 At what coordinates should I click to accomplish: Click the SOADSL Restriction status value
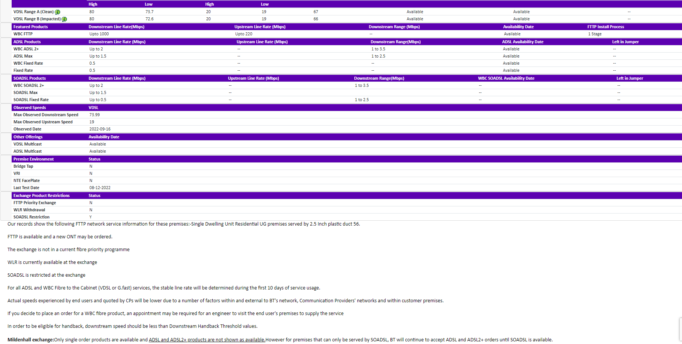[x=91, y=217]
